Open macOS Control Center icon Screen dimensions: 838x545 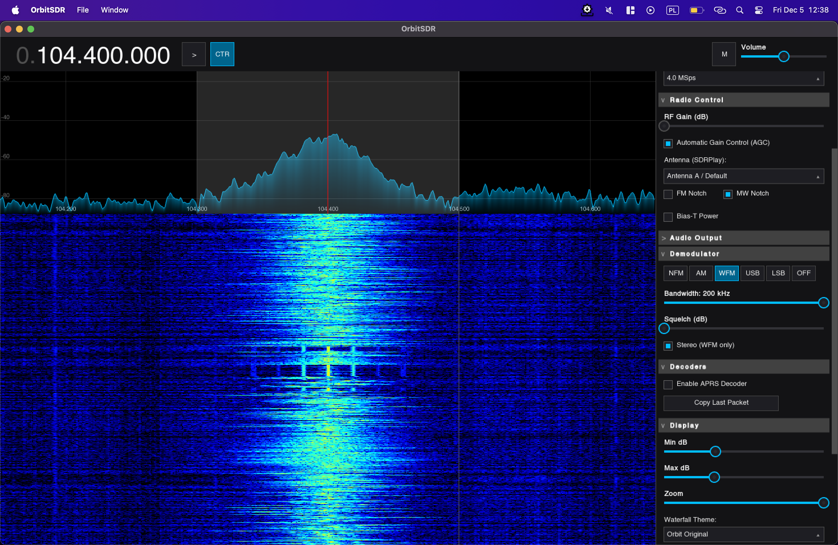(758, 10)
